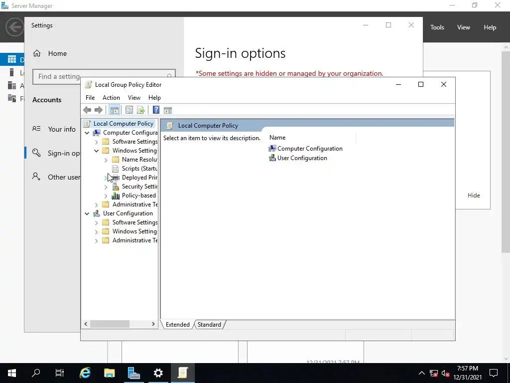
Task: Select the Scripts (Startup) tree node
Action: [139, 169]
